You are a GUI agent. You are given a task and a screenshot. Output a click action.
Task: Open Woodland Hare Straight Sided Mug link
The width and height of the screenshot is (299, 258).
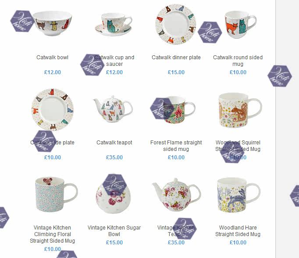(238, 231)
